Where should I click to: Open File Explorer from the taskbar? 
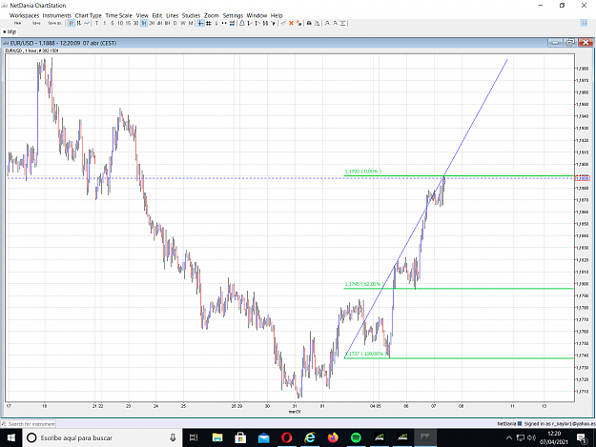click(217, 437)
